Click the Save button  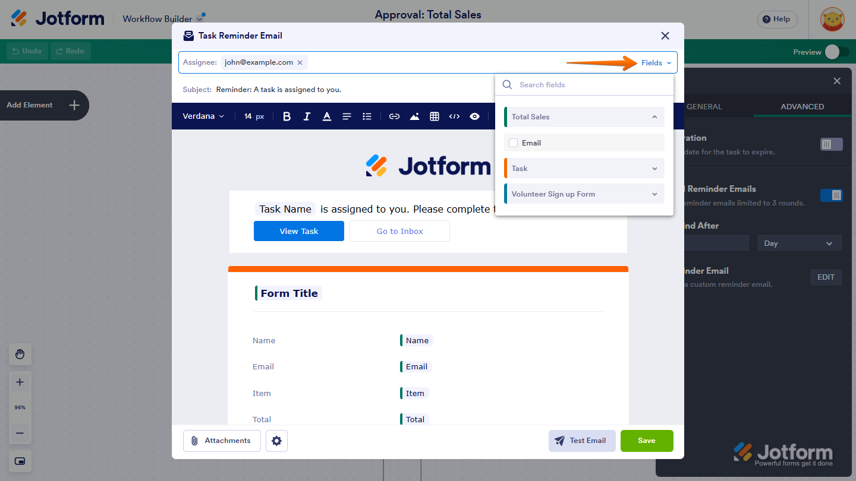tap(647, 441)
